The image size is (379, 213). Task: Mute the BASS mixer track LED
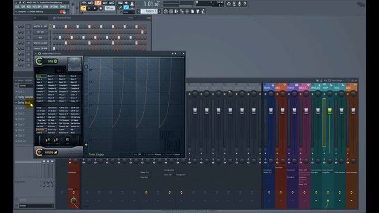point(277,94)
